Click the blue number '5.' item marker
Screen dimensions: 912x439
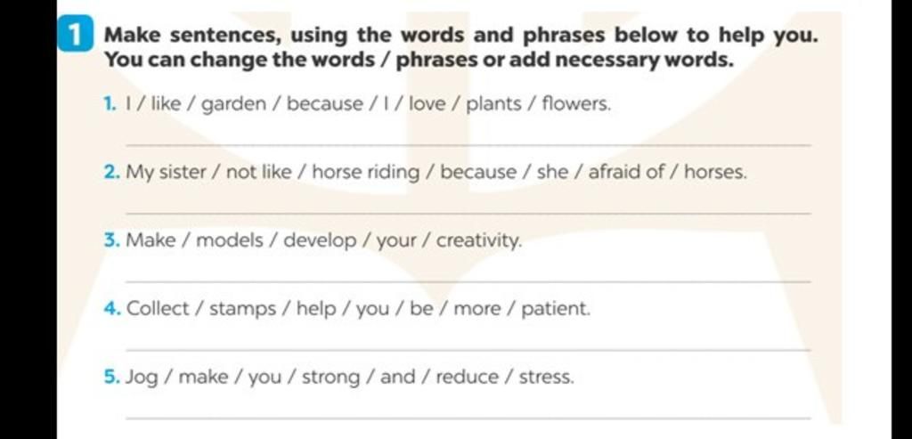coord(113,377)
